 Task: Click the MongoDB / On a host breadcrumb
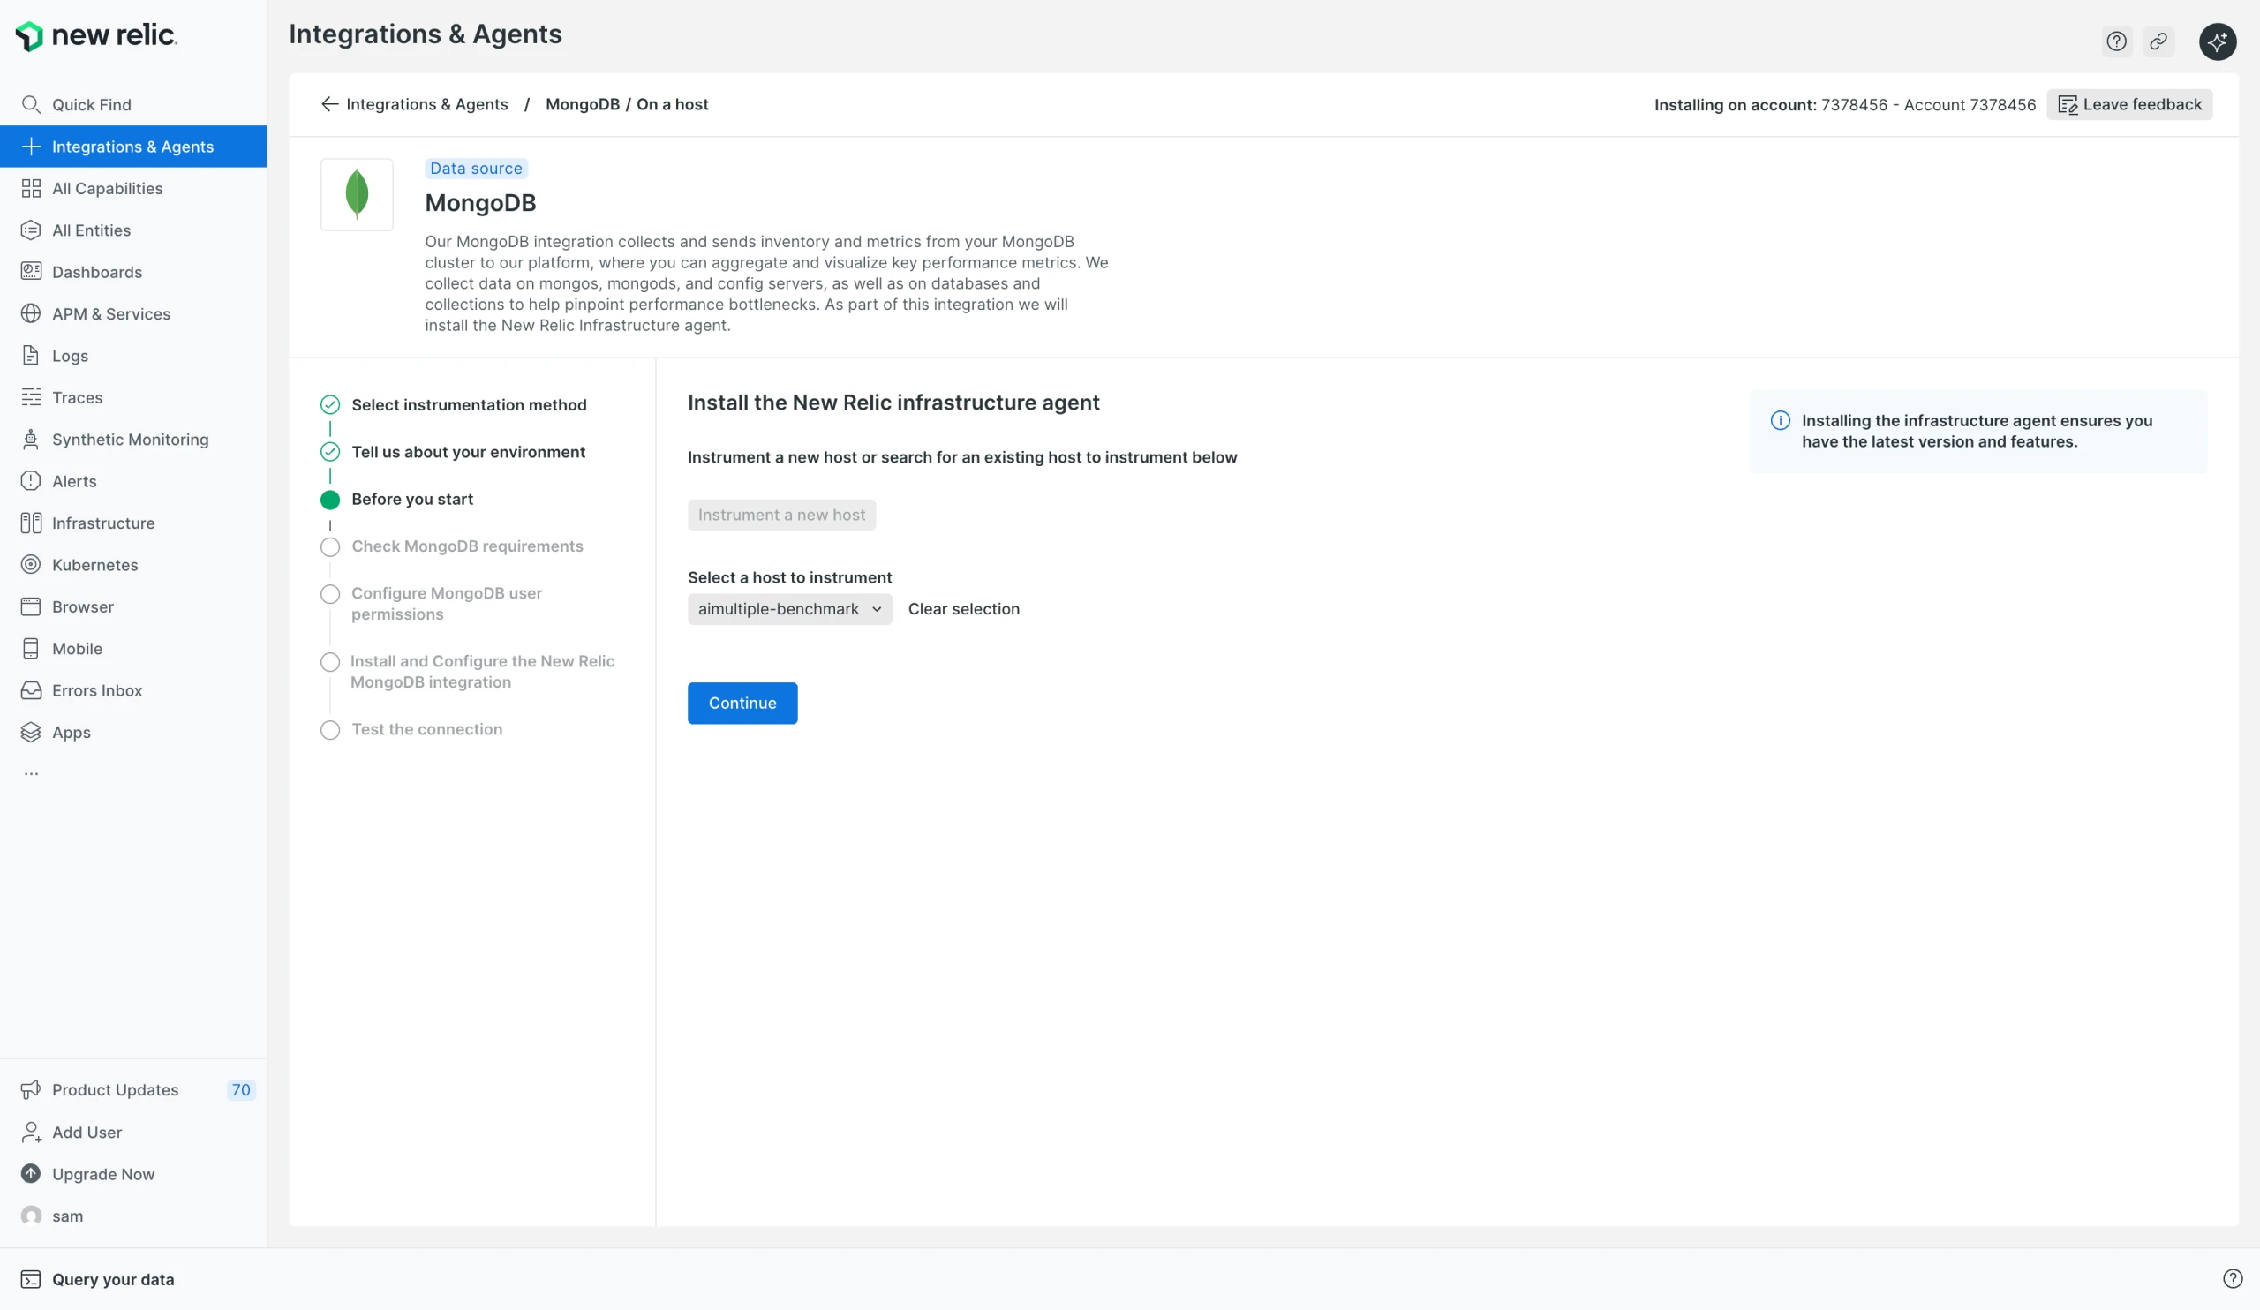point(627,104)
